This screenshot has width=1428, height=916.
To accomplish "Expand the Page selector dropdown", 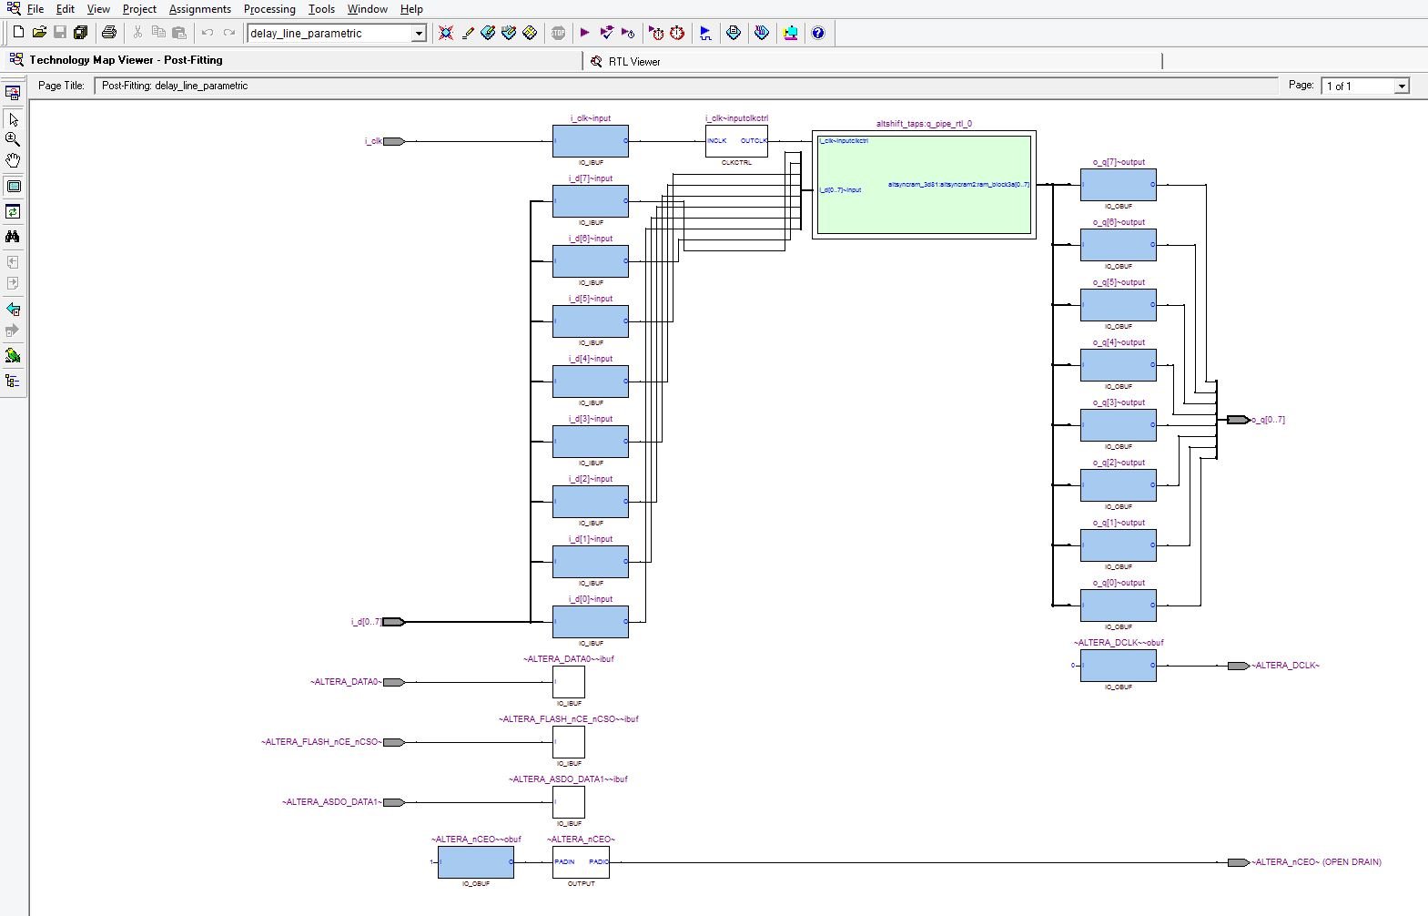I will [x=1402, y=86].
